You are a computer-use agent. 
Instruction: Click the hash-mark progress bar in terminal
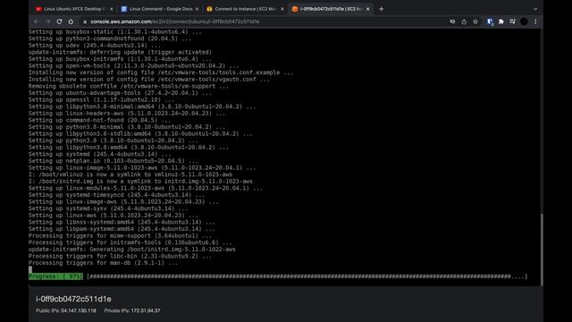[307, 276]
